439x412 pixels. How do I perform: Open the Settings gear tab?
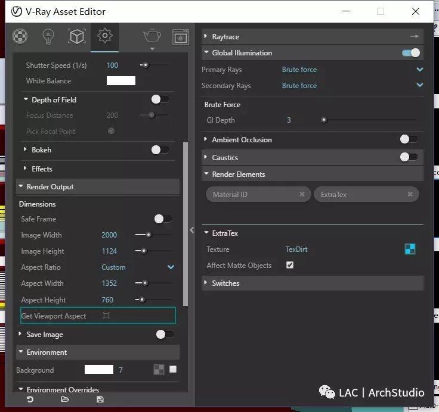coord(105,36)
